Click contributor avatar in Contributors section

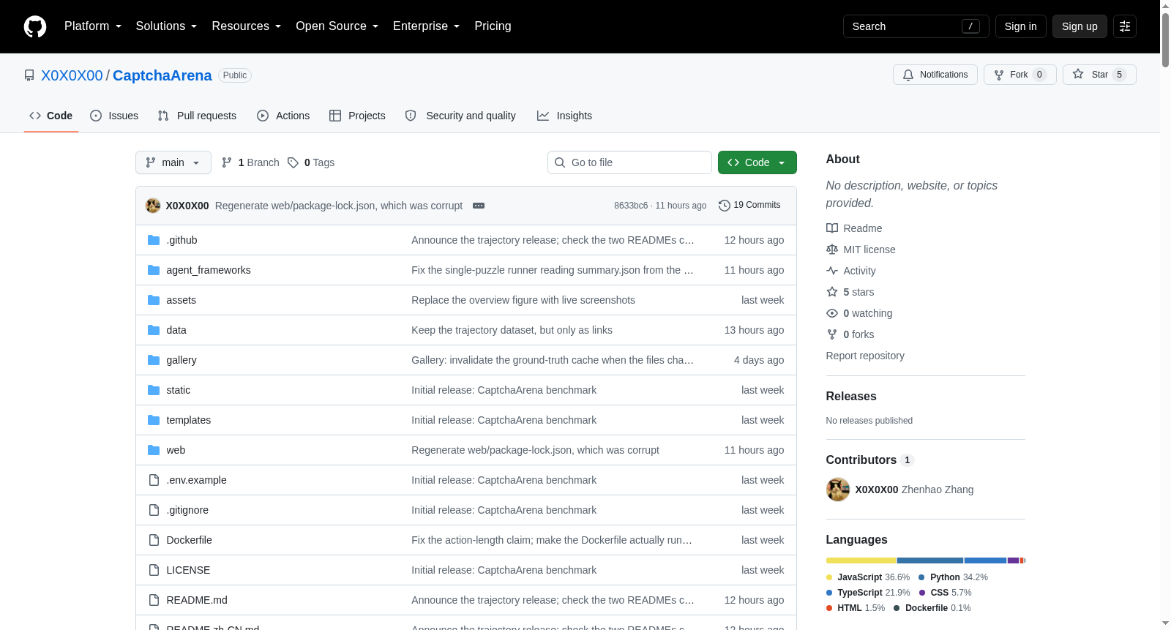[x=838, y=490]
